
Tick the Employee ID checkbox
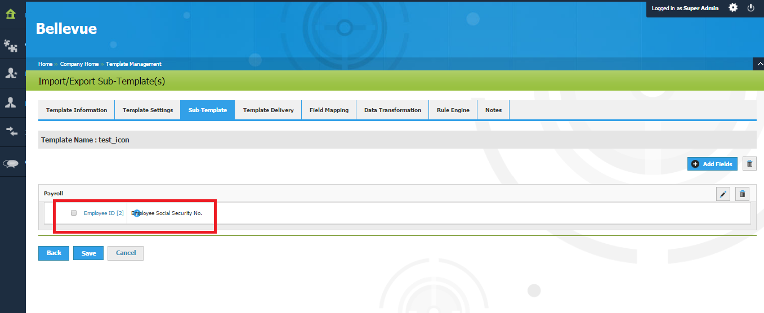[74, 213]
